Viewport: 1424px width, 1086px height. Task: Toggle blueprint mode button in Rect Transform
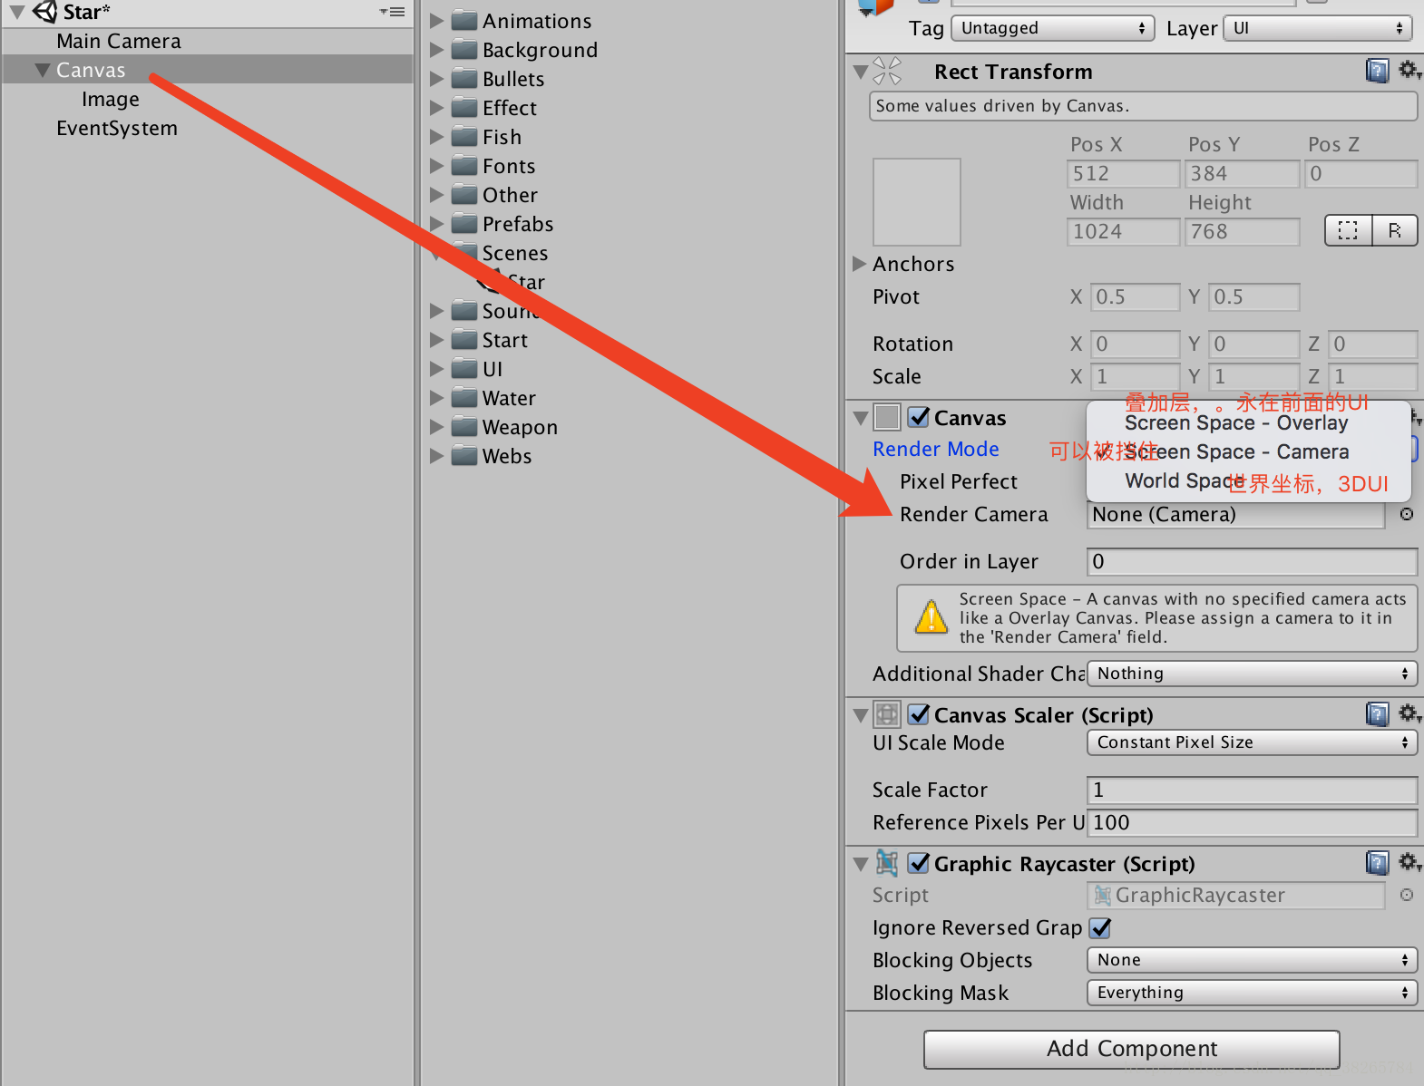coord(1349,230)
